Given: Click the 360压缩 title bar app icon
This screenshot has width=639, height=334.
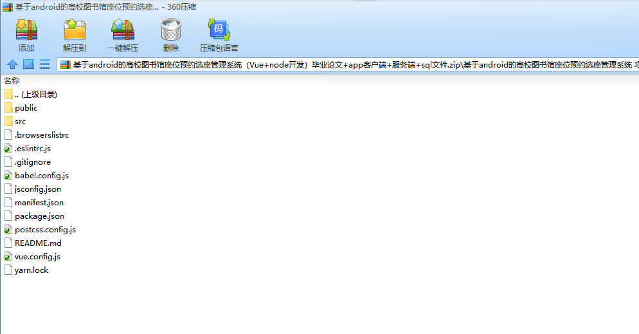Looking at the screenshot, I should 8,7.
